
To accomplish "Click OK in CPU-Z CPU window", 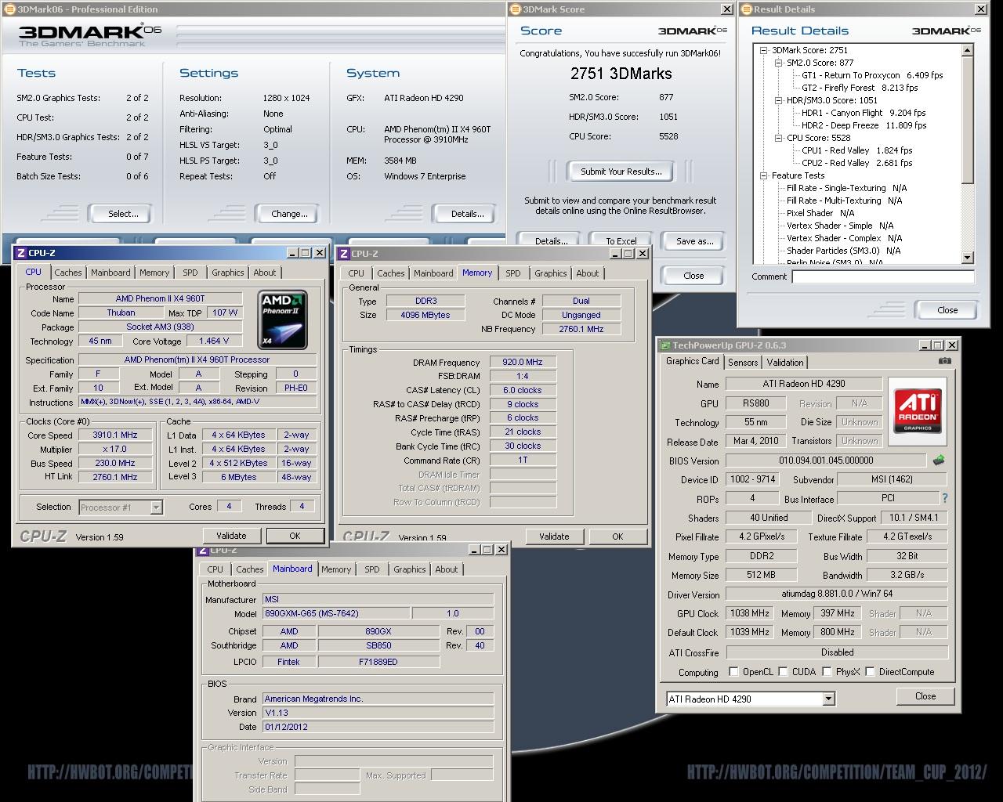I will [295, 536].
